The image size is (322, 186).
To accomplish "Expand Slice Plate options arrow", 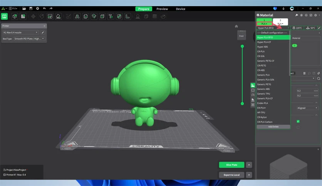I will [249, 165].
